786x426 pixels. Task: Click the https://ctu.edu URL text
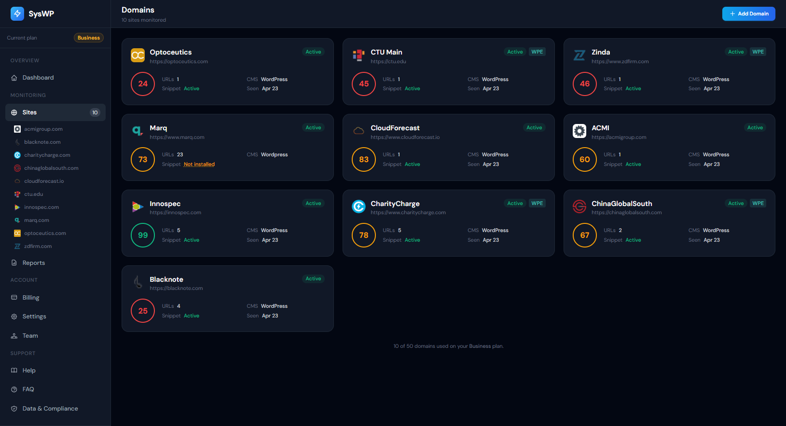tap(388, 62)
